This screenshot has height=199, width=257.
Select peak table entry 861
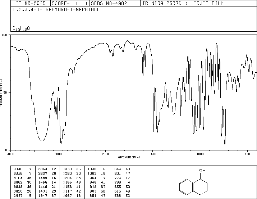point(93,195)
